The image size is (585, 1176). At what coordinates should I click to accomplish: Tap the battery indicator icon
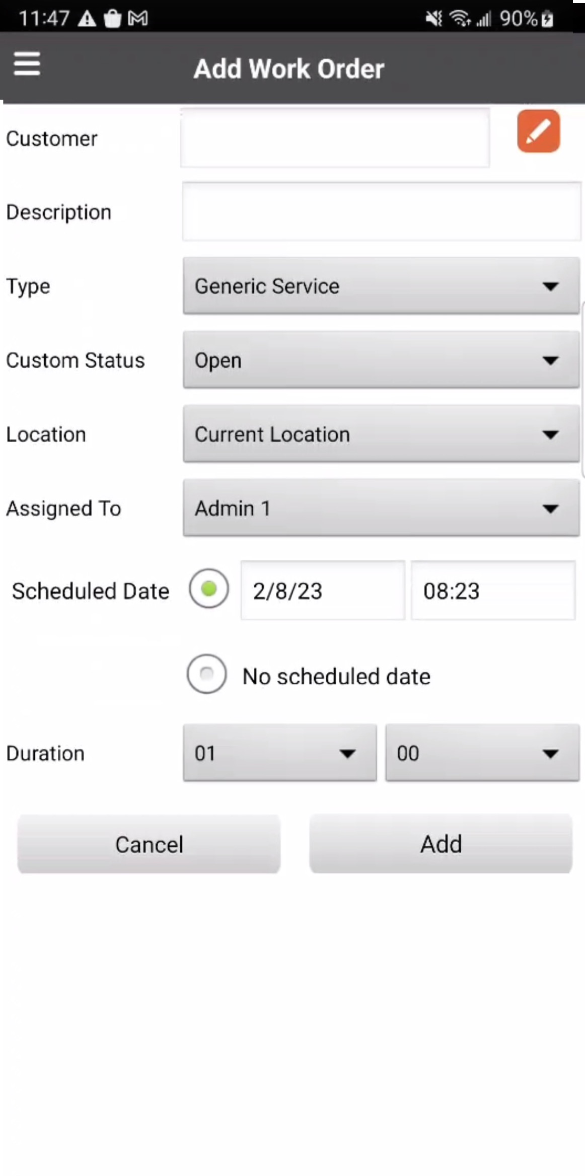coord(547,19)
